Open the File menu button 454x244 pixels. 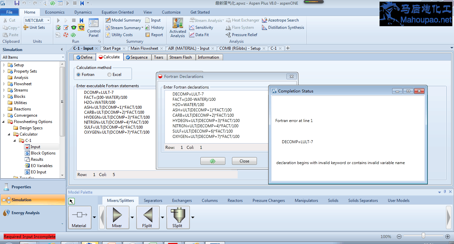[x=10, y=12]
